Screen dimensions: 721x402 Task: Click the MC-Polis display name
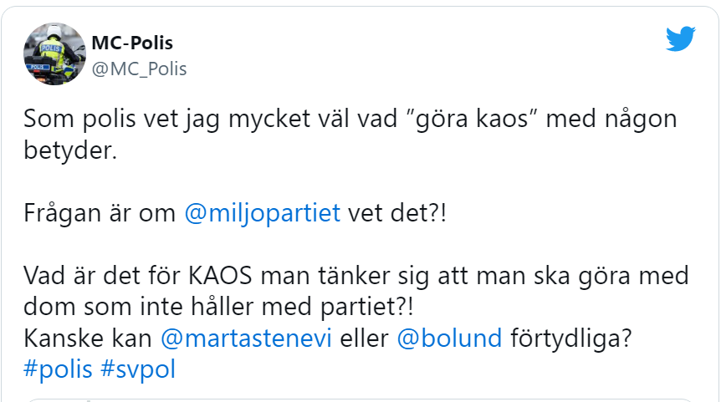point(132,43)
